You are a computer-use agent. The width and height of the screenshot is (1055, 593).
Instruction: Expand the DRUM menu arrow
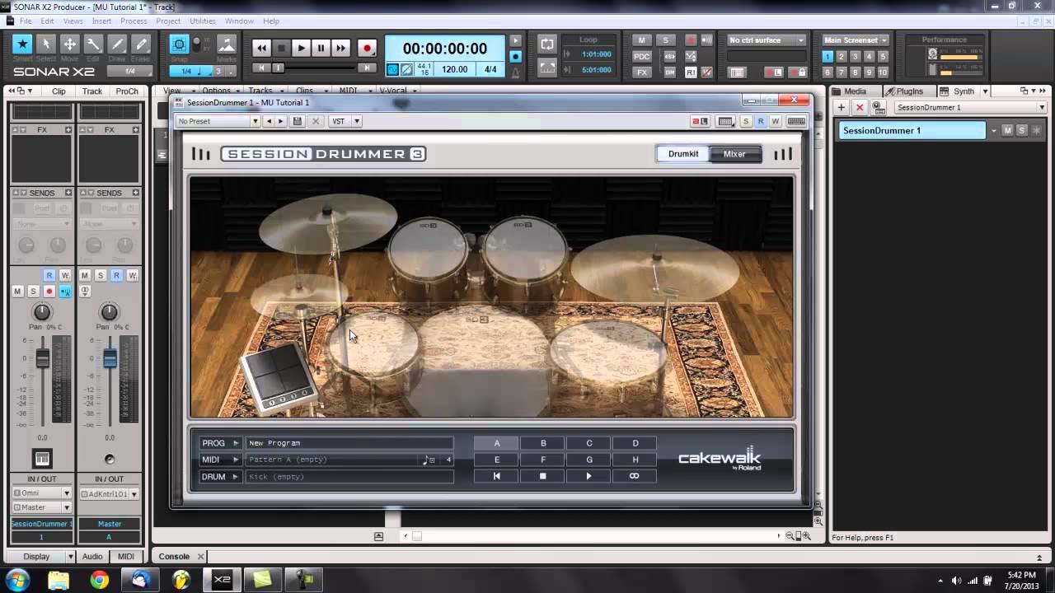[236, 476]
